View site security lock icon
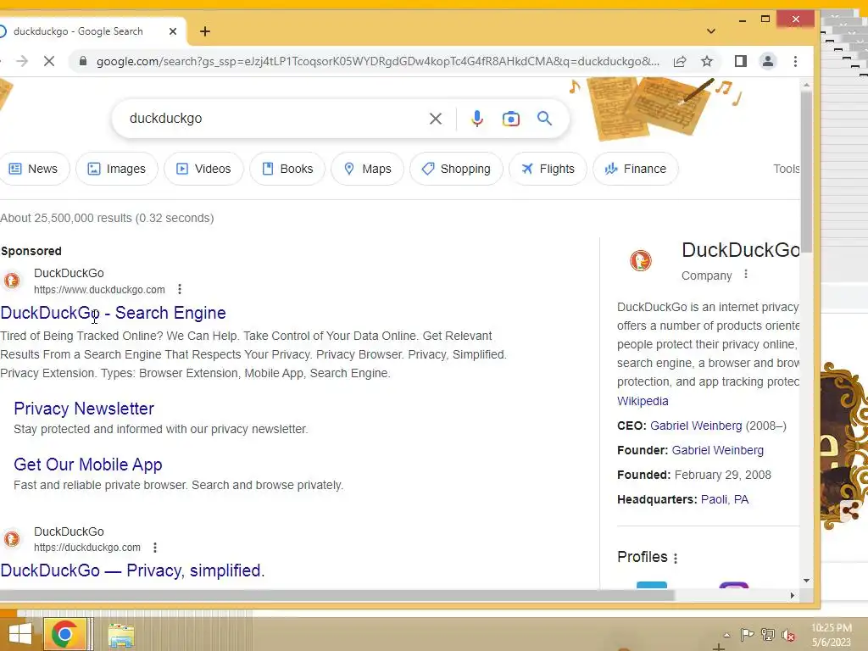 [83, 61]
